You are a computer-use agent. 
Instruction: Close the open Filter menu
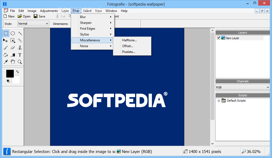coord(76,11)
